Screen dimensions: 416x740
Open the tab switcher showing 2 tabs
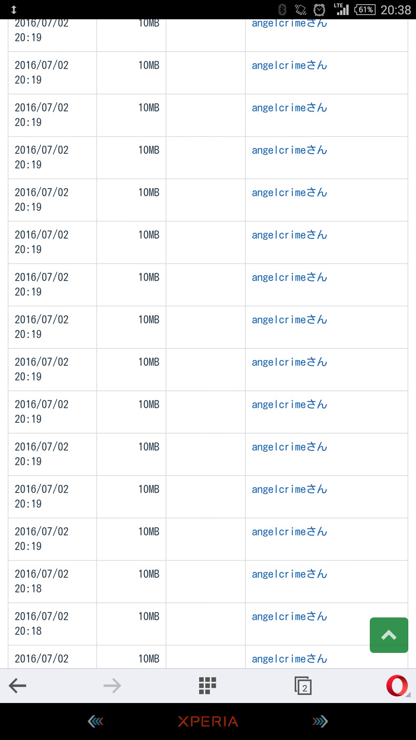pyautogui.click(x=303, y=686)
